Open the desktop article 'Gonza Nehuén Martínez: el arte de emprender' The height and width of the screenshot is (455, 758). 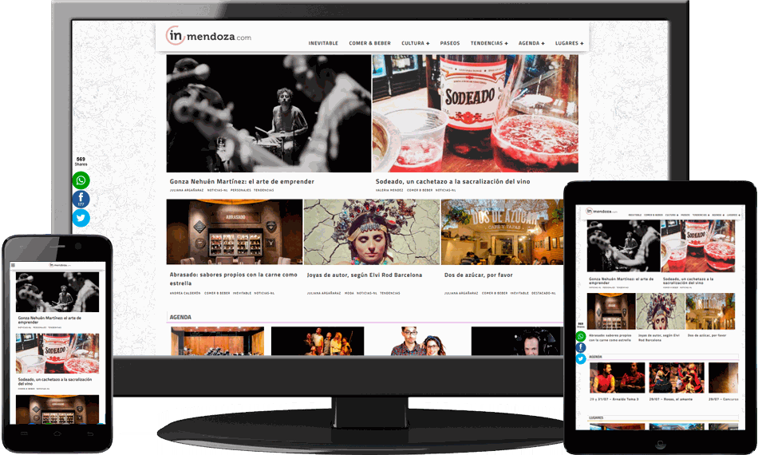(x=242, y=181)
